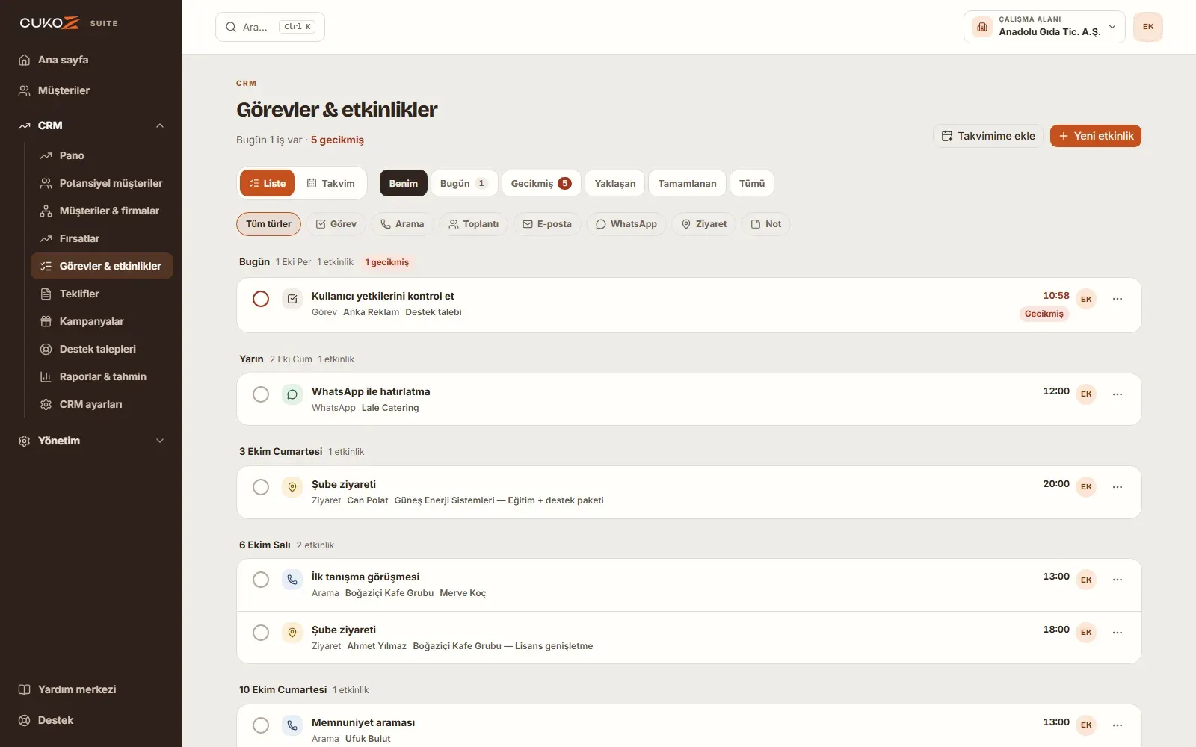Open more options for WhatsApp ile hatırlatma

pos(1118,394)
